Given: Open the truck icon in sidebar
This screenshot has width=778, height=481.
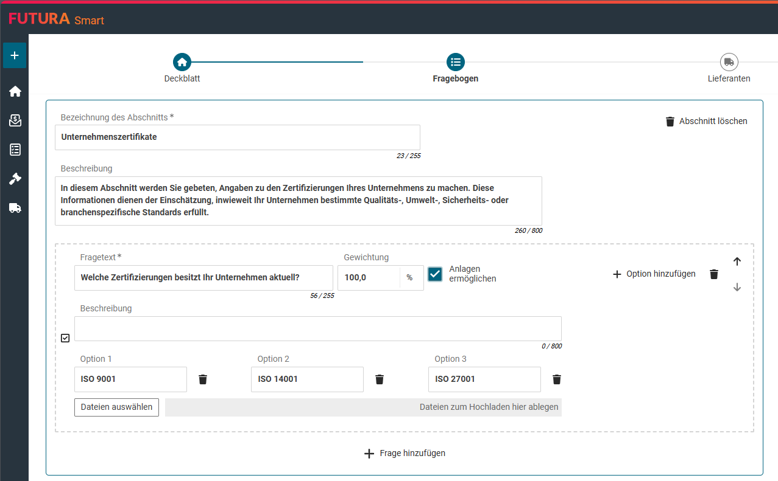Looking at the screenshot, I should 15,208.
